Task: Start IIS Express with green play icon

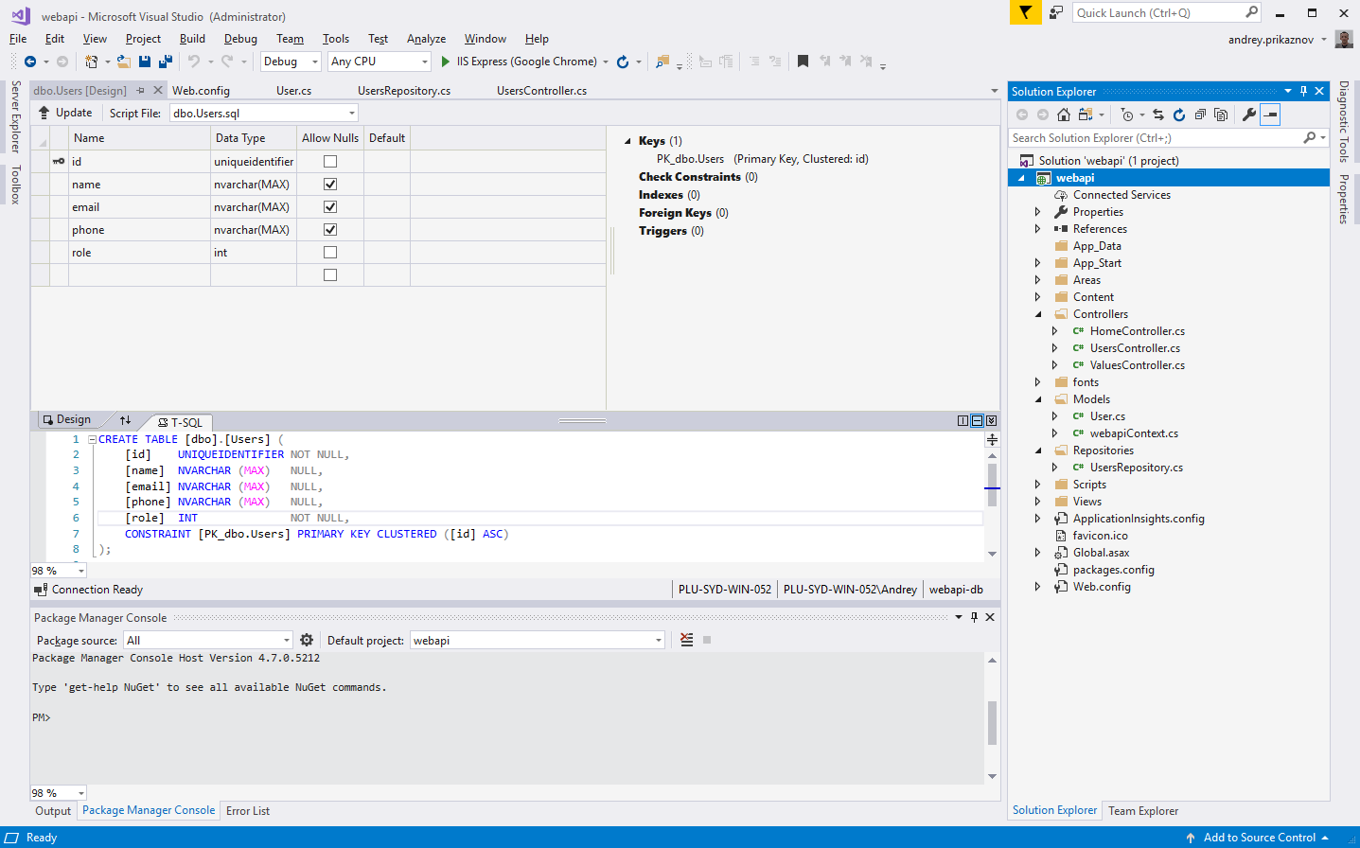Action: click(445, 62)
